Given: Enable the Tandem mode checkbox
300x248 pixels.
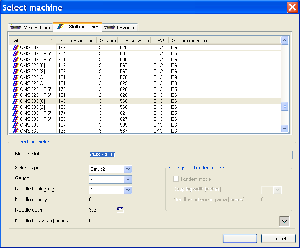Looking at the screenshot, I should tap(176, 179).
